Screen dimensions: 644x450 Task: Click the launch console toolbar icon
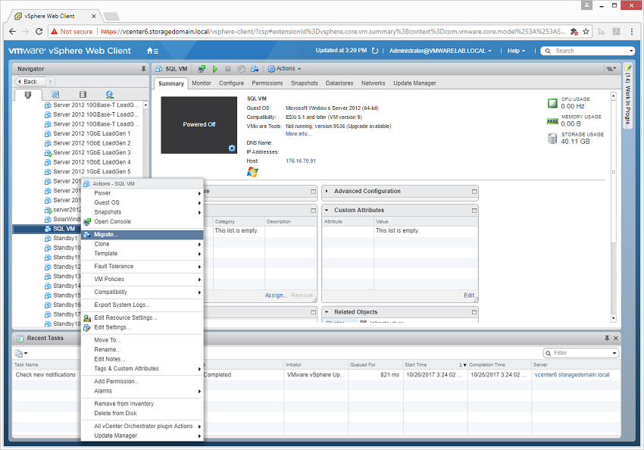[202, 69]
